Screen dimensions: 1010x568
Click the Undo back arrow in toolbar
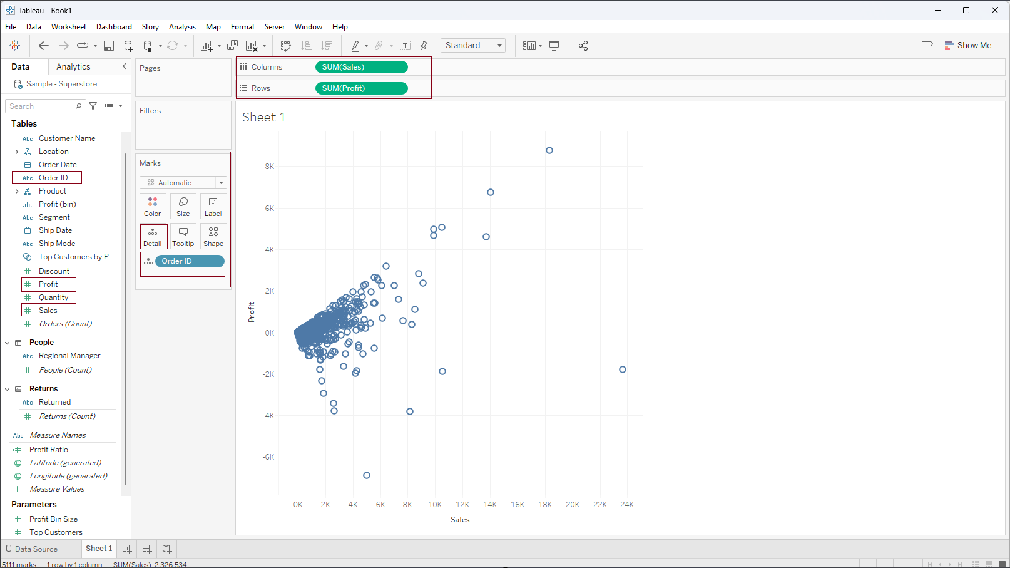(43, 46)
